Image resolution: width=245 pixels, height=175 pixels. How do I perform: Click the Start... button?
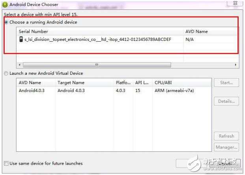click(x=226, y=83)
